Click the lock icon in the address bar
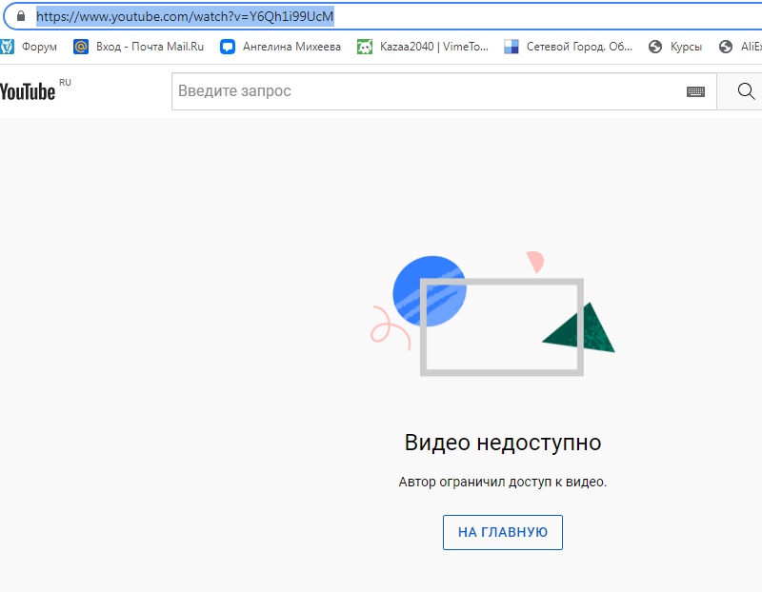Screen dimensions: 762x592 (x=20, y=16)
